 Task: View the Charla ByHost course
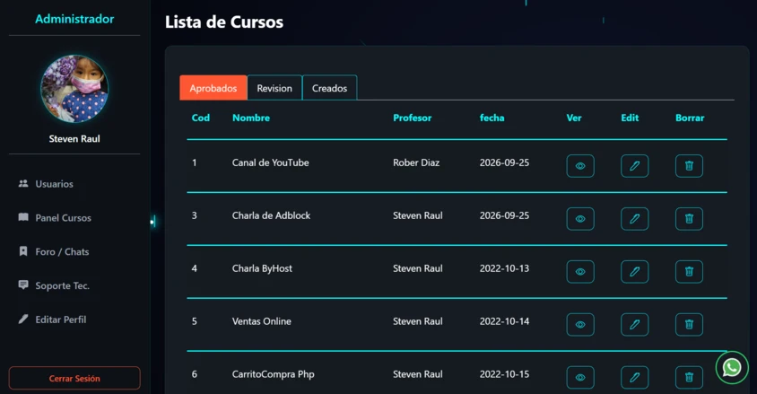(x=580, y=272)
